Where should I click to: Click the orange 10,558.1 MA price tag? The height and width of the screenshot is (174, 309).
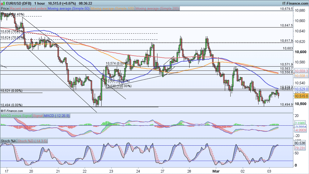pos(301,76)
